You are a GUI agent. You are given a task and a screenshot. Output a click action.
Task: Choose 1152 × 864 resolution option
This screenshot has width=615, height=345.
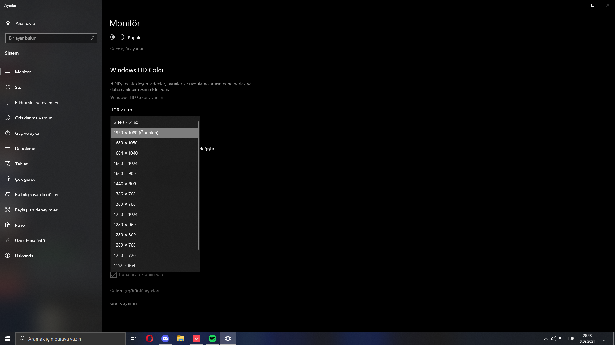click(x=155, y=265)
